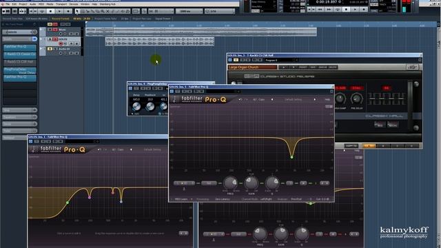Click Stop in the transport panel
Viewport: 441px width, 248px height.
(x=346, y=9)
